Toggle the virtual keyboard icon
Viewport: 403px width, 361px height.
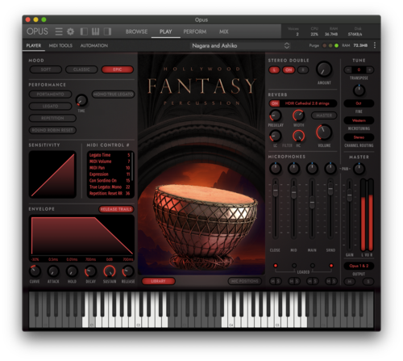95,31
